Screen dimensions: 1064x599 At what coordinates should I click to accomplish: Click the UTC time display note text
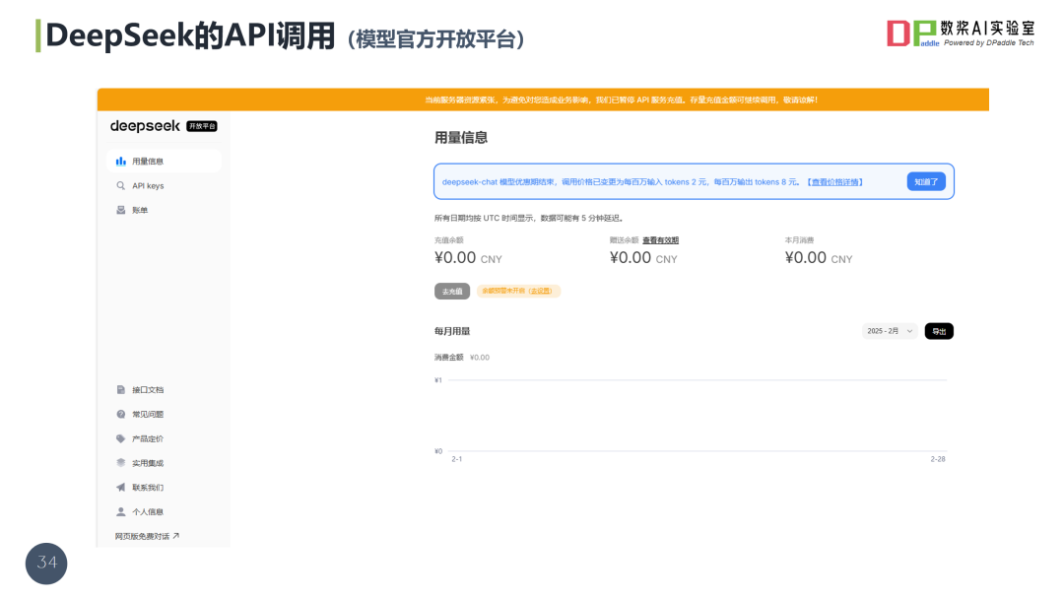529,219
